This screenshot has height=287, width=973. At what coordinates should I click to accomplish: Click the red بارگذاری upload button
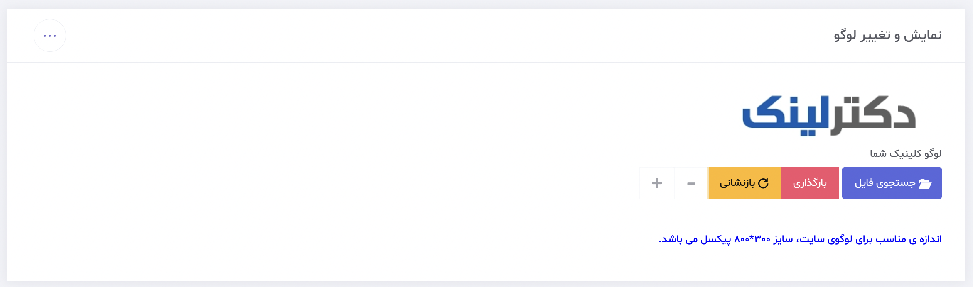point(810,183)
